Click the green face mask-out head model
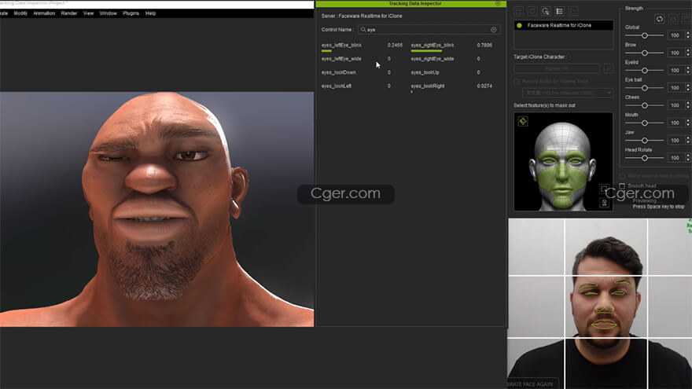This screenshot has width=692, height=389. tap(562, 165)
